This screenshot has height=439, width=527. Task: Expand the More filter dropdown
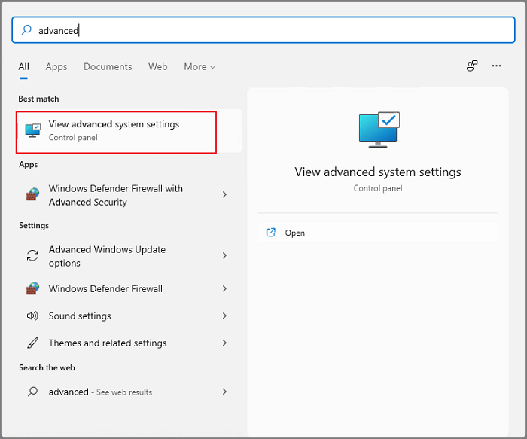pos(200,67)
